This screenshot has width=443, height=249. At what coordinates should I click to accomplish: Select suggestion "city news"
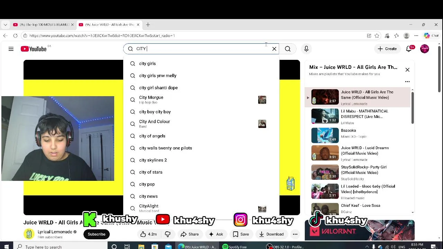coord(201,196)
